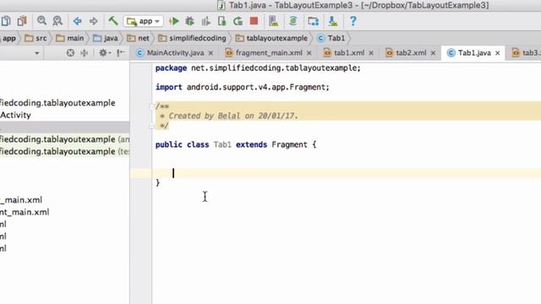The image size is (541, 304).
Task: Start debugging with the bug icon
Action: point(189,21)
